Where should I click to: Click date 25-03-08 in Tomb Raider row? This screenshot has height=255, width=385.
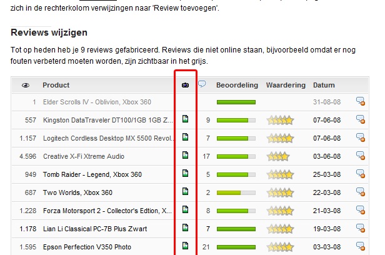pos(327,175)
